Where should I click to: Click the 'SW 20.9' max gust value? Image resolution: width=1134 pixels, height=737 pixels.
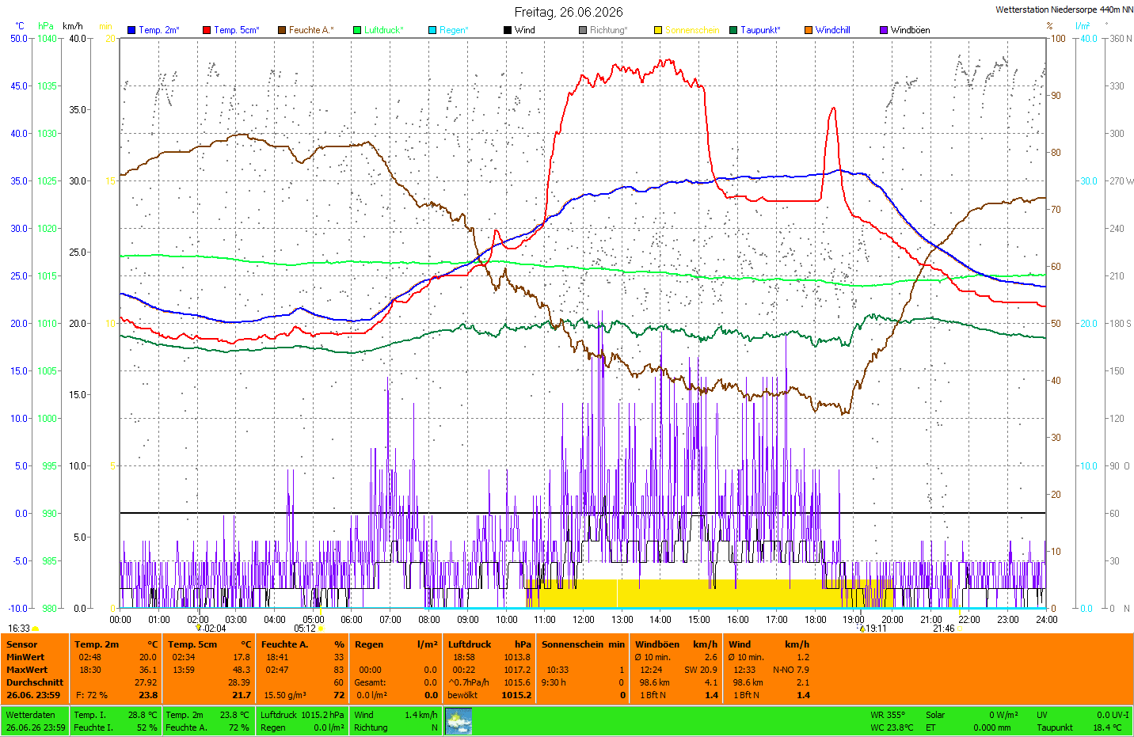(x=701, y=670)
